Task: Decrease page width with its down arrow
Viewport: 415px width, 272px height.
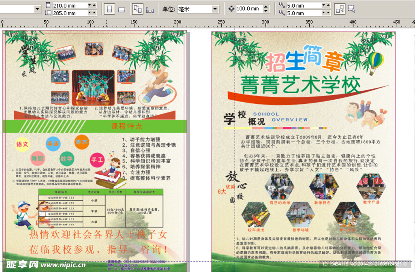Action: click(90, 5)
